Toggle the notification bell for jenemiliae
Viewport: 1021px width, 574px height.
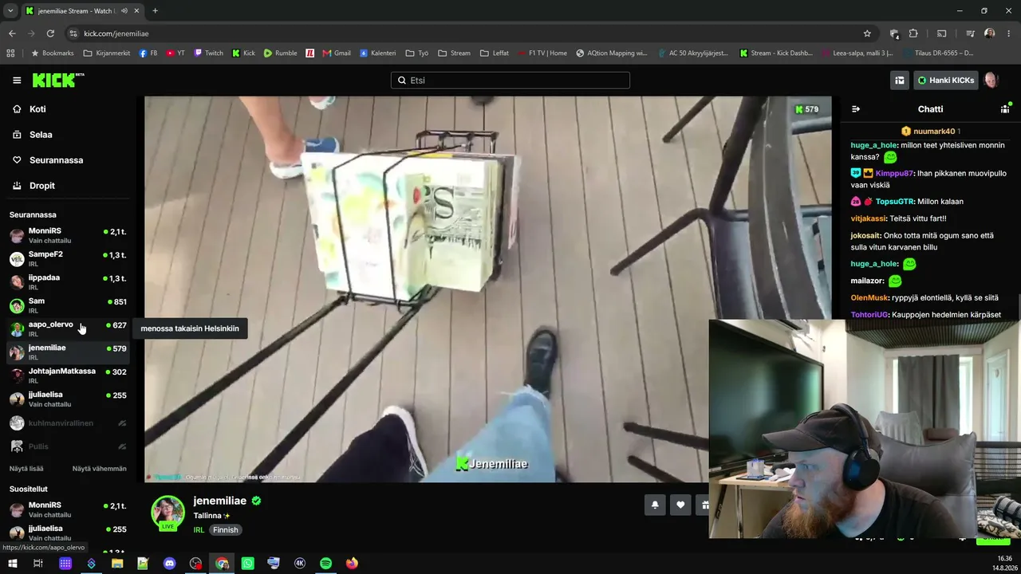click(655, 505)
